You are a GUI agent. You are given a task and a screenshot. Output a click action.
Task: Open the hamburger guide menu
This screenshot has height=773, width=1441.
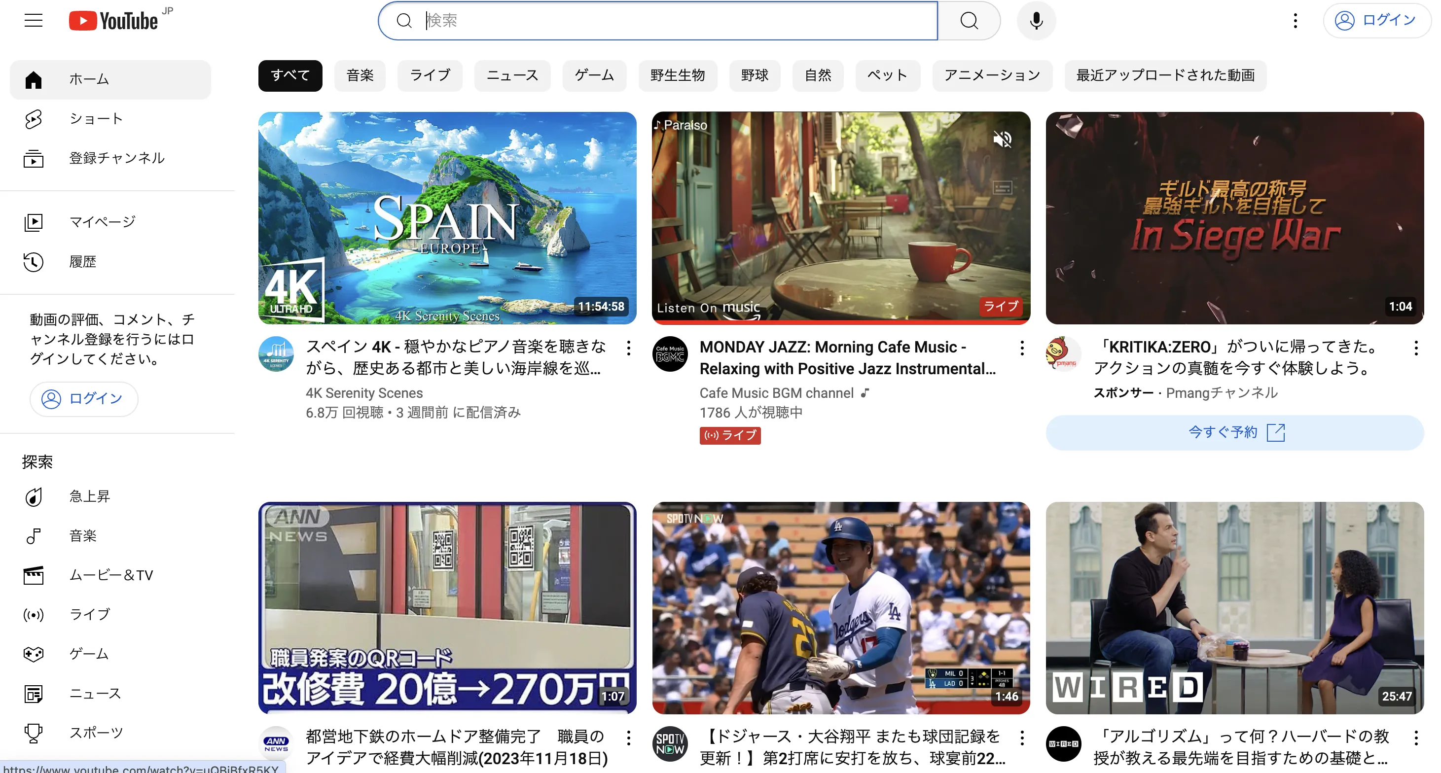click(34, 21)
